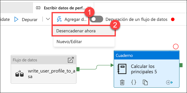
Task: Click the notebook icon in the Cuaderno activity
Action: (122, 69)
